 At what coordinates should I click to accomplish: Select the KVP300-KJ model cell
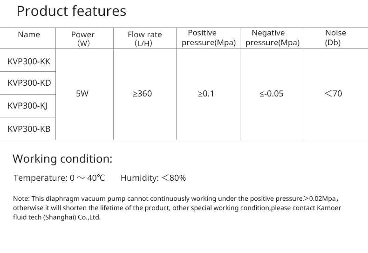pyautogui.click(x=27, y=106)
